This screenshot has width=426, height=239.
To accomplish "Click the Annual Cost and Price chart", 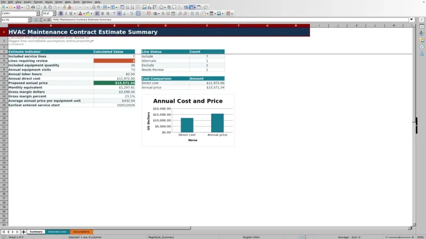I will click(x=188, y=121).
